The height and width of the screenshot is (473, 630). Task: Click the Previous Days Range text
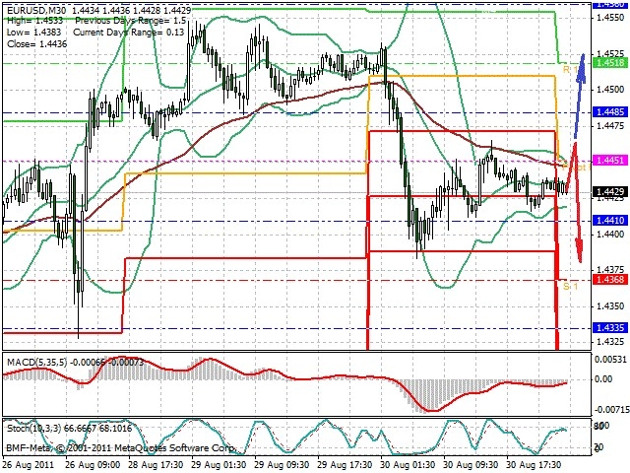tap(119, 21)
